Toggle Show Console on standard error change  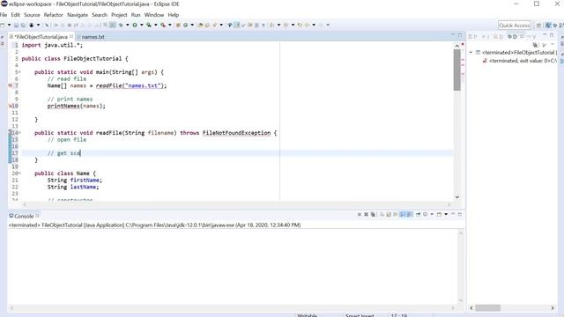point(409,215)
